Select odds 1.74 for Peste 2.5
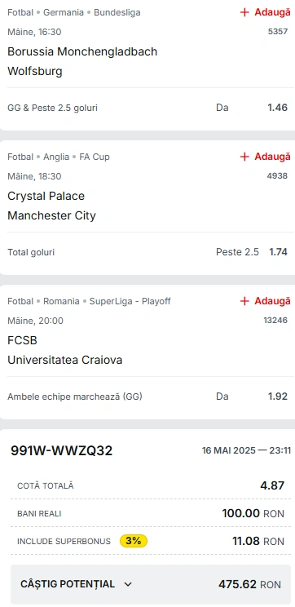This screenshot has height=607, width=295. 279,252
